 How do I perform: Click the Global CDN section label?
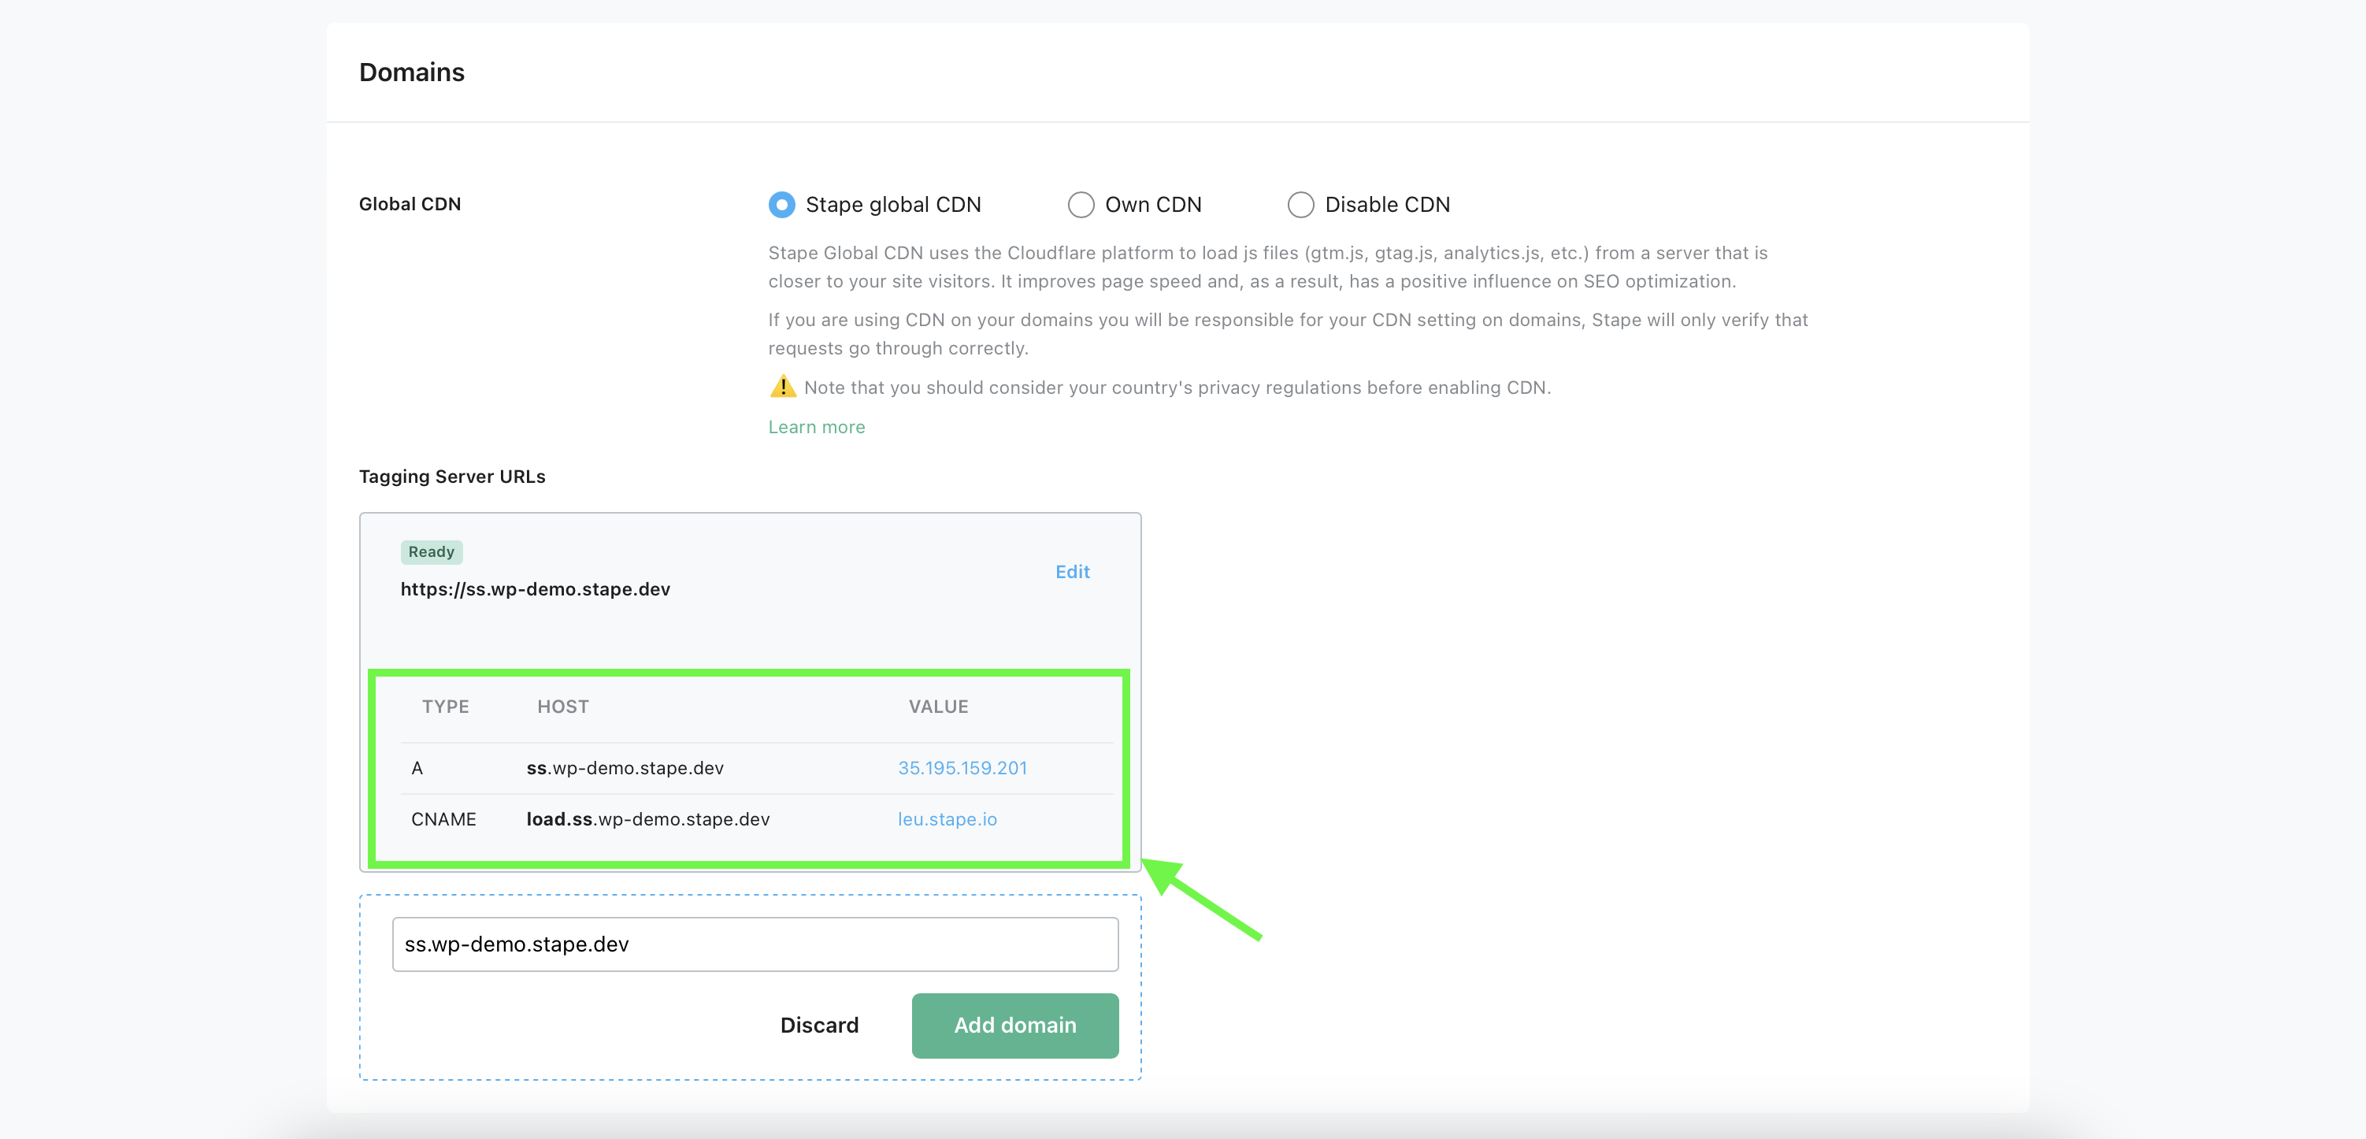click(x=410, y=204)
